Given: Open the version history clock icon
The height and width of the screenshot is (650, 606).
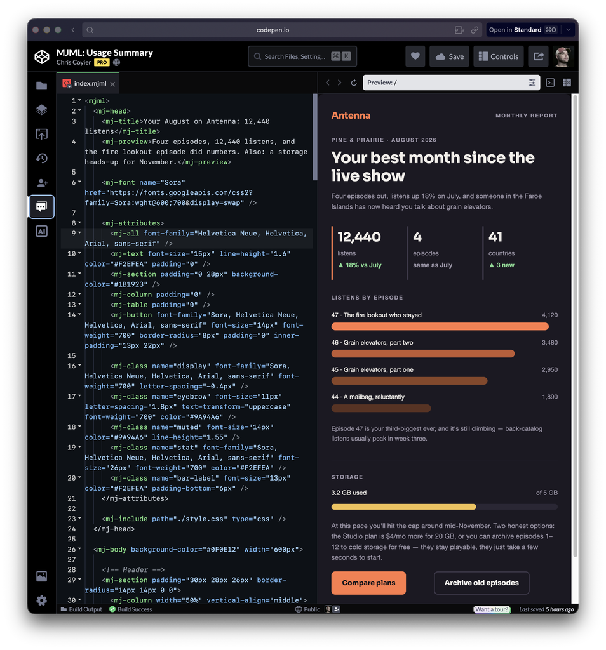Looking at the screenshot, I should coord(41,158).
